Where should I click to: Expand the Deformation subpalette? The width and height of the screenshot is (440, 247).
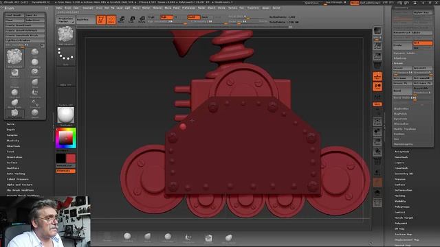pyautogui.click(x=404, y=190)
